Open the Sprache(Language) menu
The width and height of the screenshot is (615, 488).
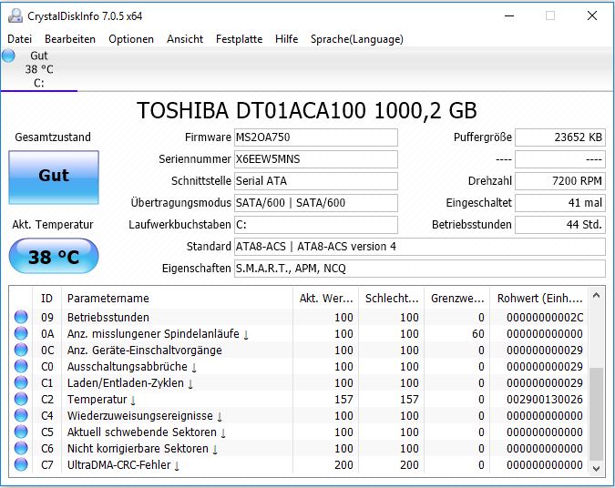[357, 39]
